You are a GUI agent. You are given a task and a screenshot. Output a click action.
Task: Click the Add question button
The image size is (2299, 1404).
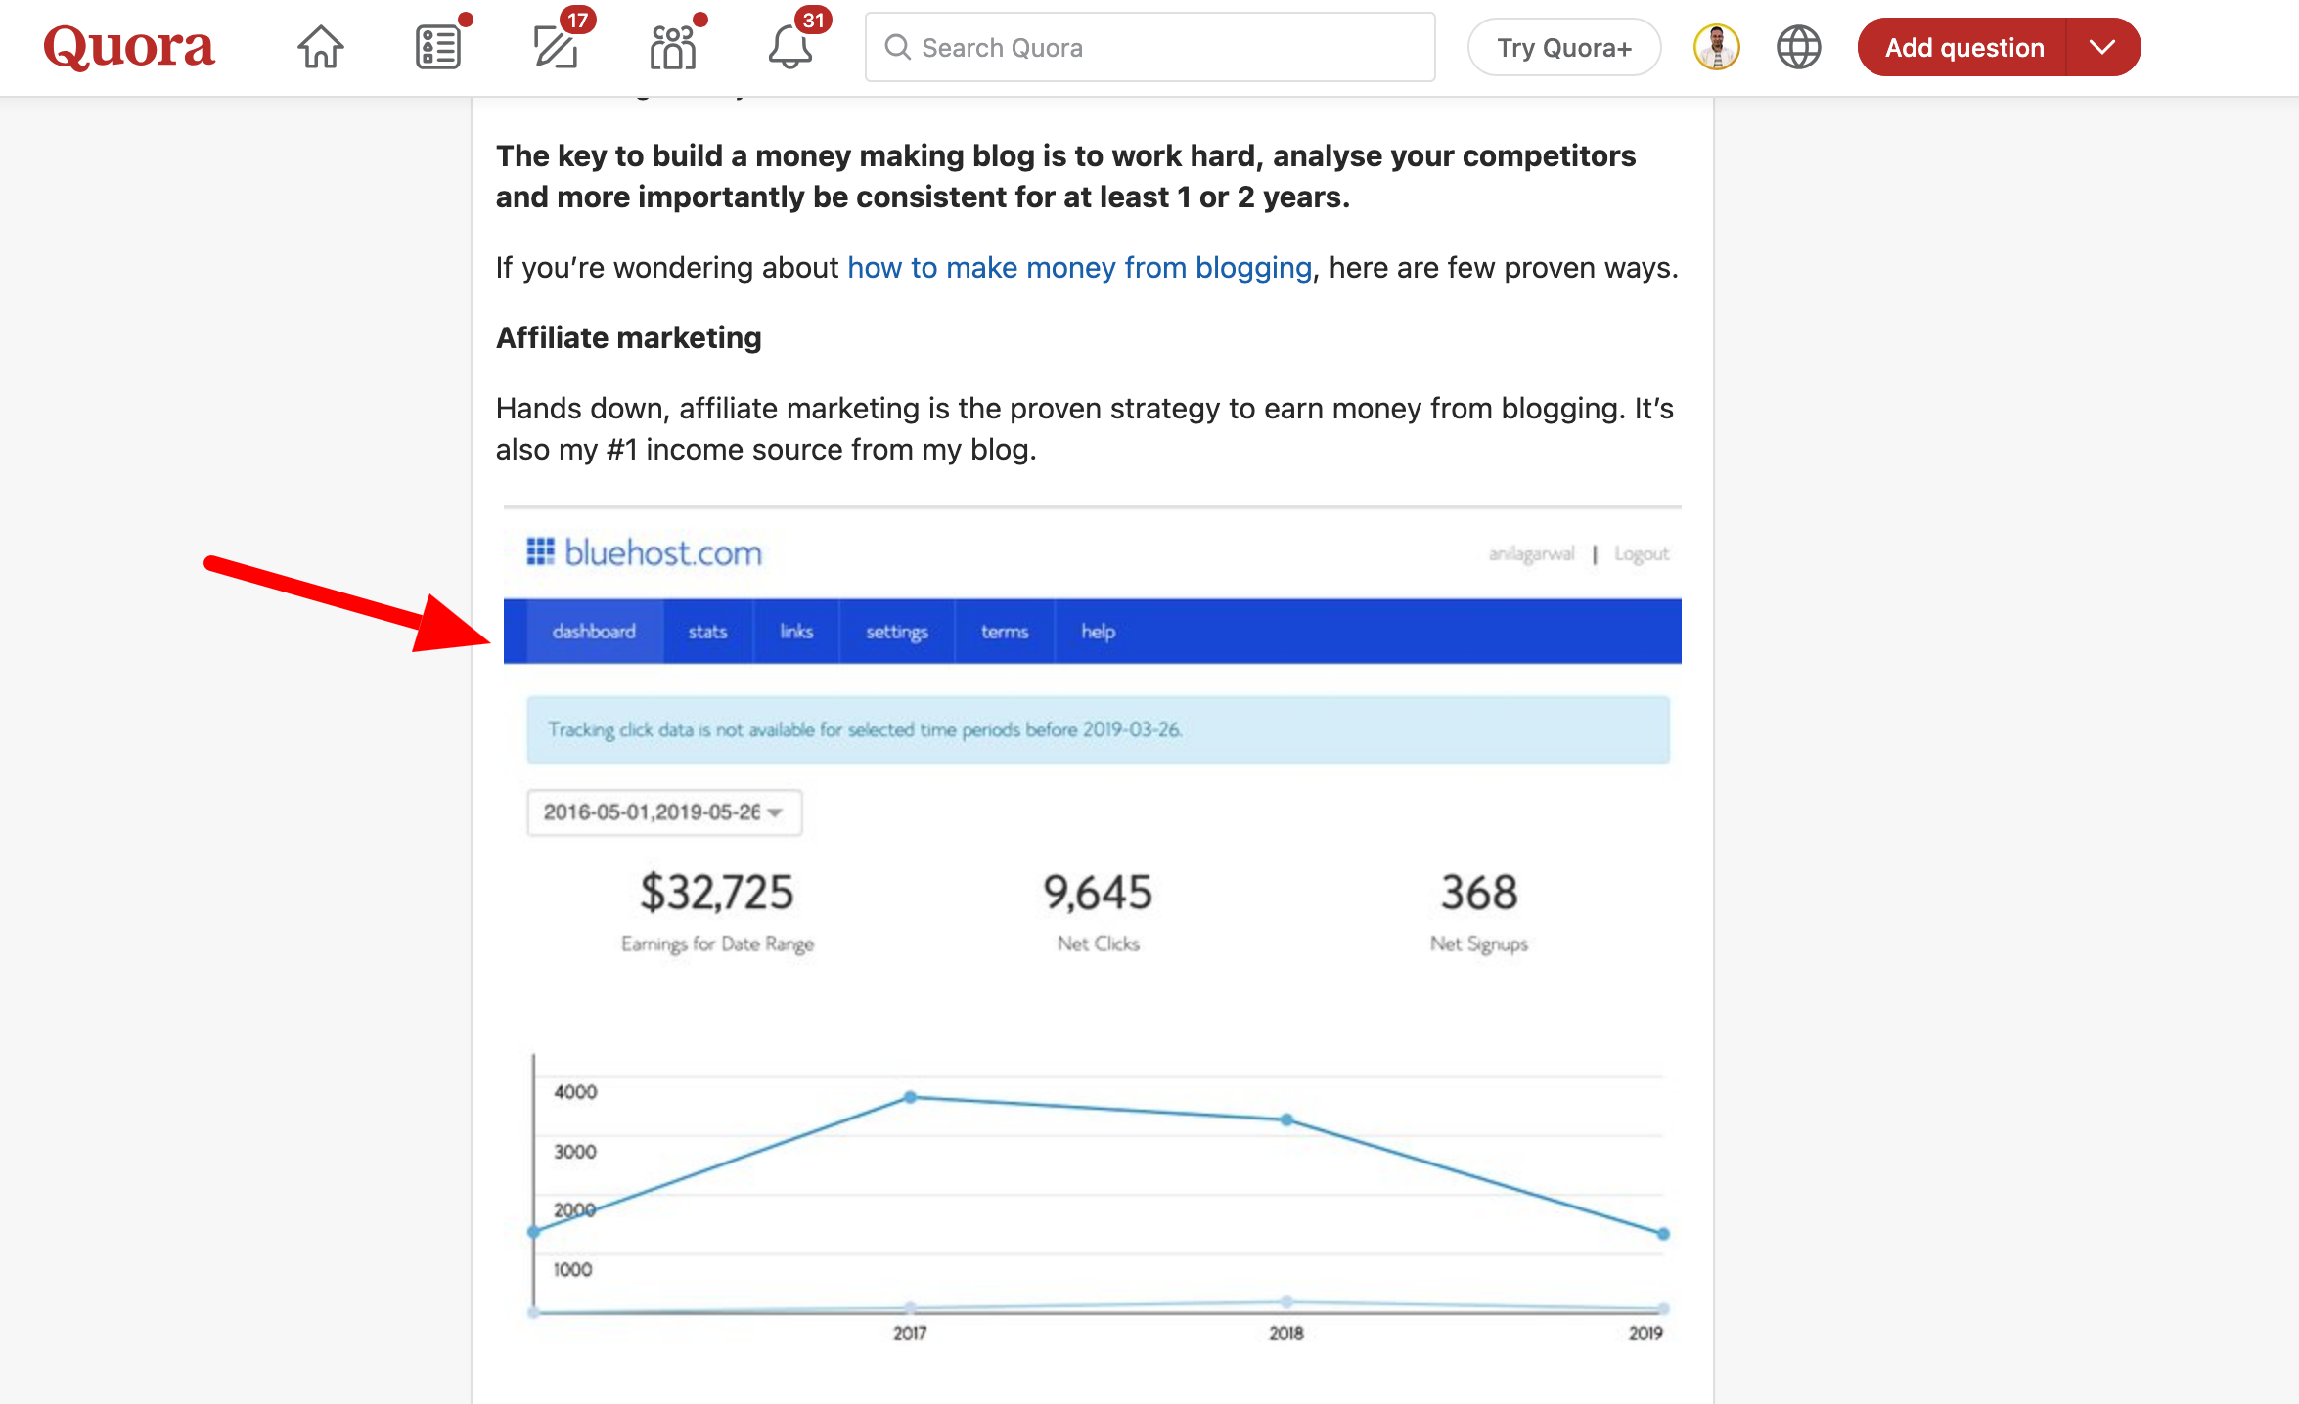[1962, 47]
